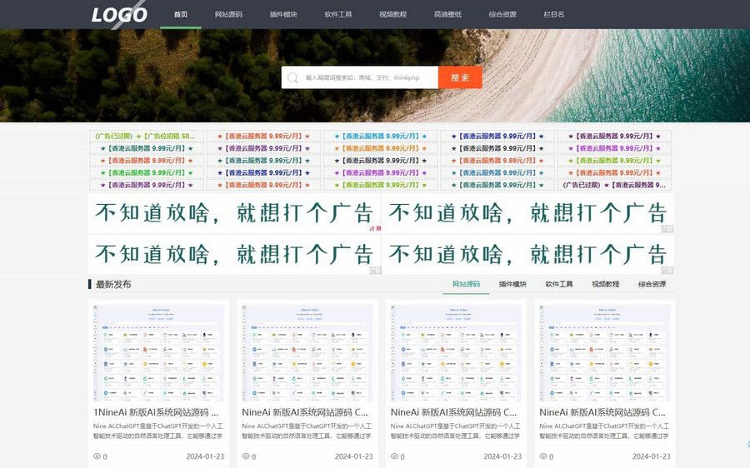Open 综合资源 in the top navigation bar
Screen dimensions: 750x468
tap(502, 14)
